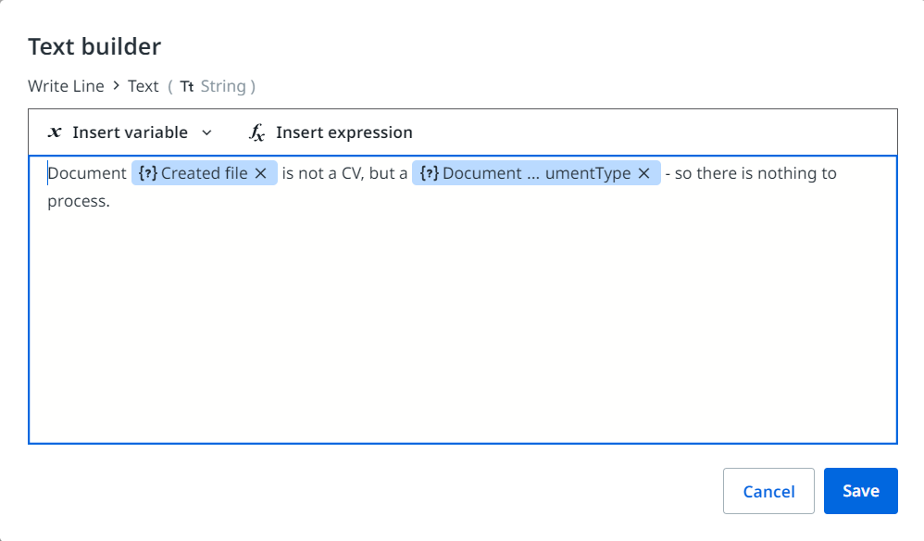Click the fx Insert expression icon
Image resolution: width=924 pixels, height=541 pixels.
(x=257, y=132)
